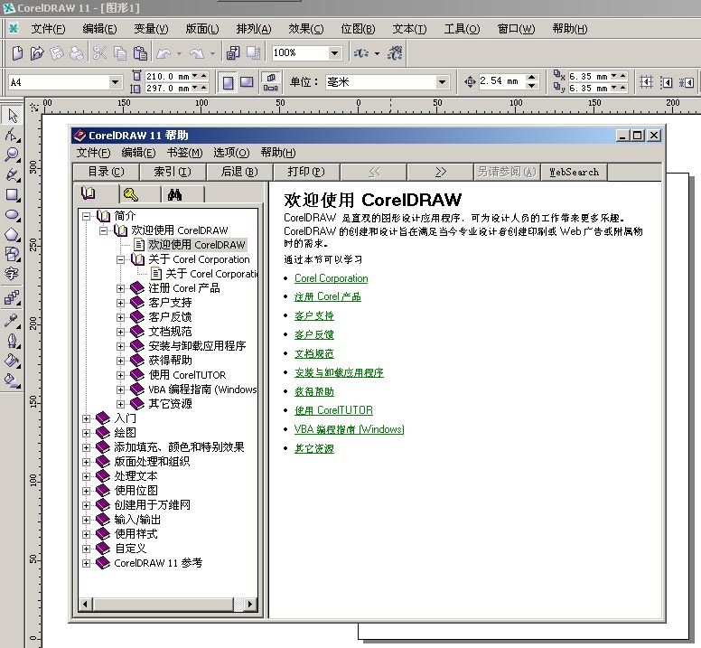701x648 pixels.
Task: Expand the 注册 Corel 产品 node
Action: click(x=121, y=288)
